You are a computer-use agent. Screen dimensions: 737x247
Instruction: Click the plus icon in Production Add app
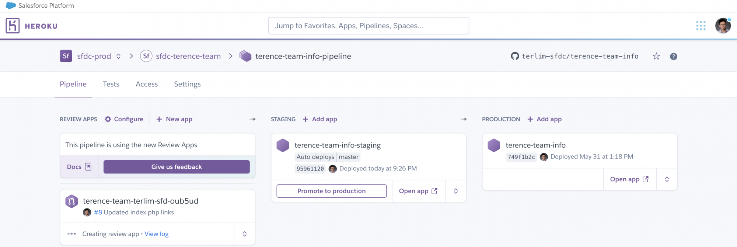pos(530,119)
